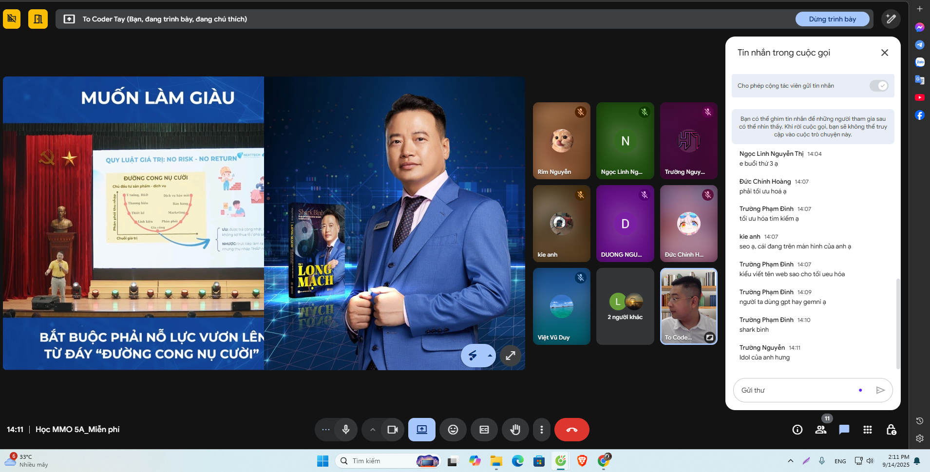Open the '2 người khác' tile
The height and width of the screenshot is (472, 930).
point(625,306)
